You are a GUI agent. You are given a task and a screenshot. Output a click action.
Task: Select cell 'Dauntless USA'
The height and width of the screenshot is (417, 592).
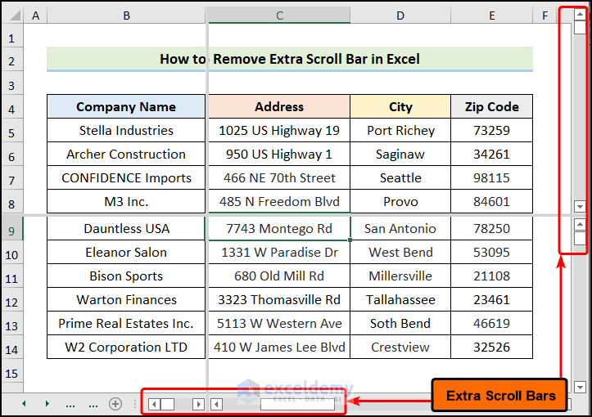click(x=126, y=228)
